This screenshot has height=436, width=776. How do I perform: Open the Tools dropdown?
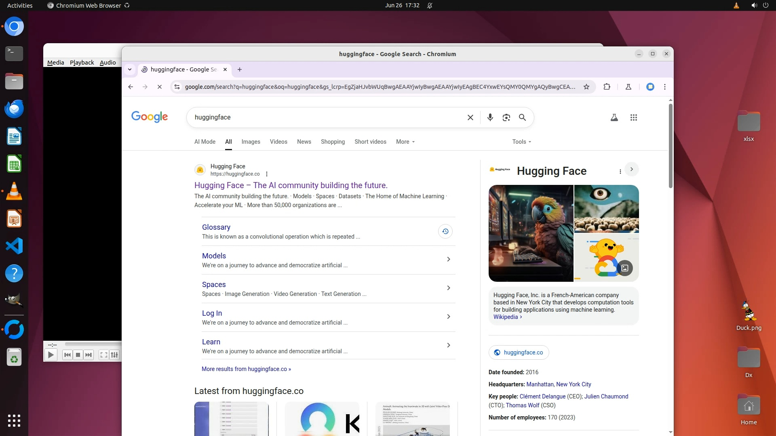click(x=521, y=142)
